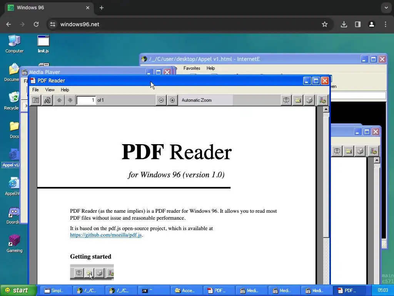Go back in the browser
This screenshot has height=296, width=394.
click(x=8, y=24)
